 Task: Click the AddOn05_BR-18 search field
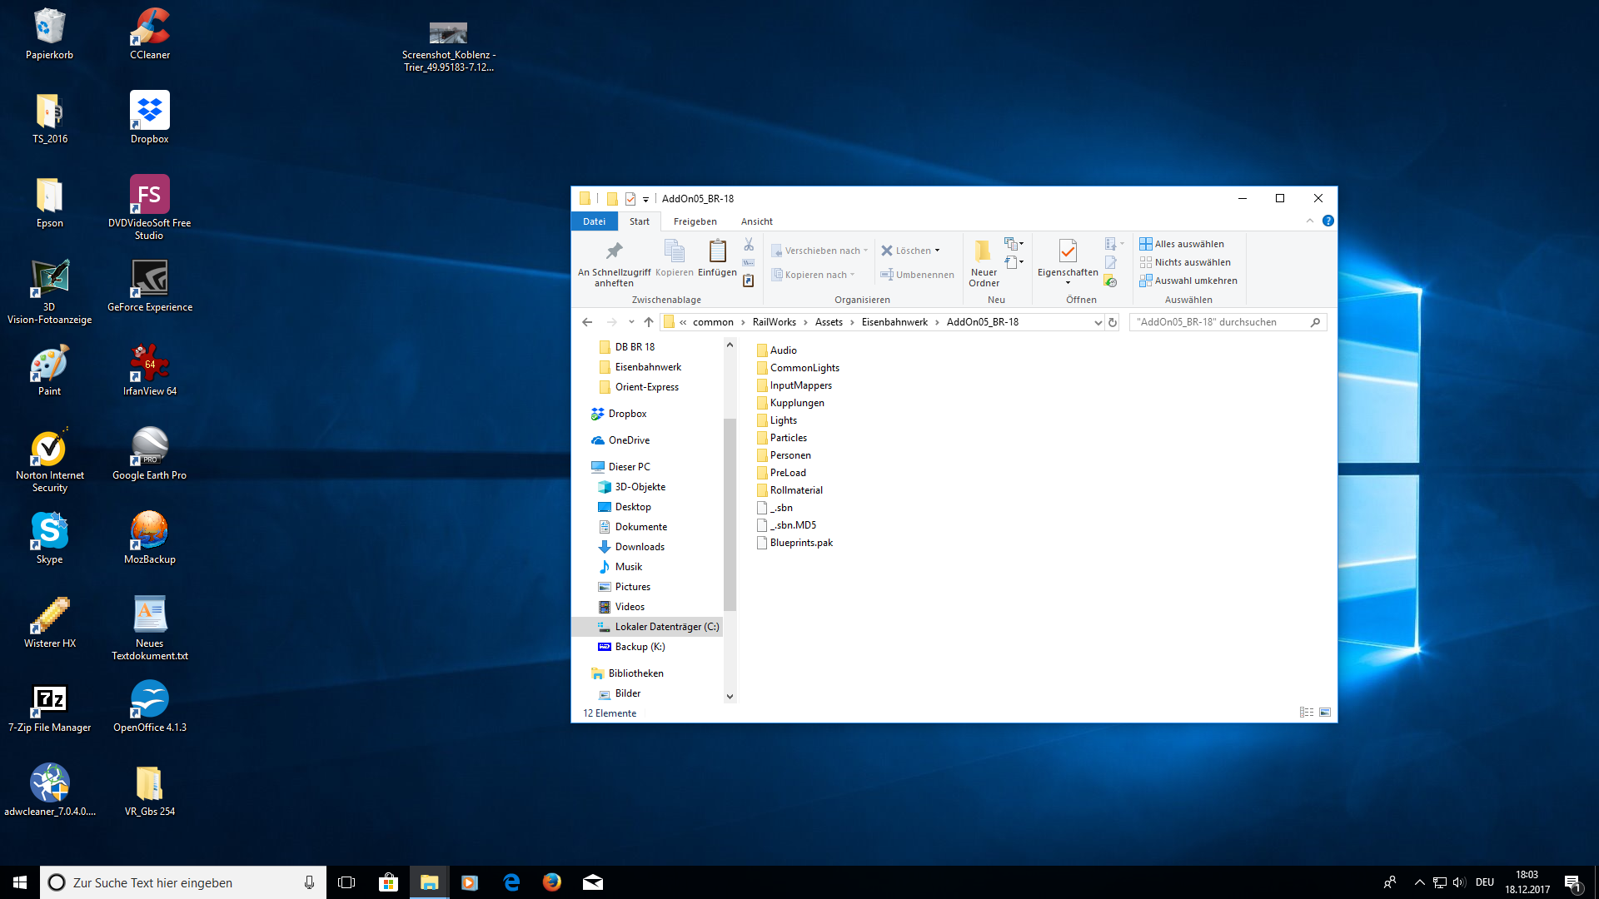[x=1218, y=322]
